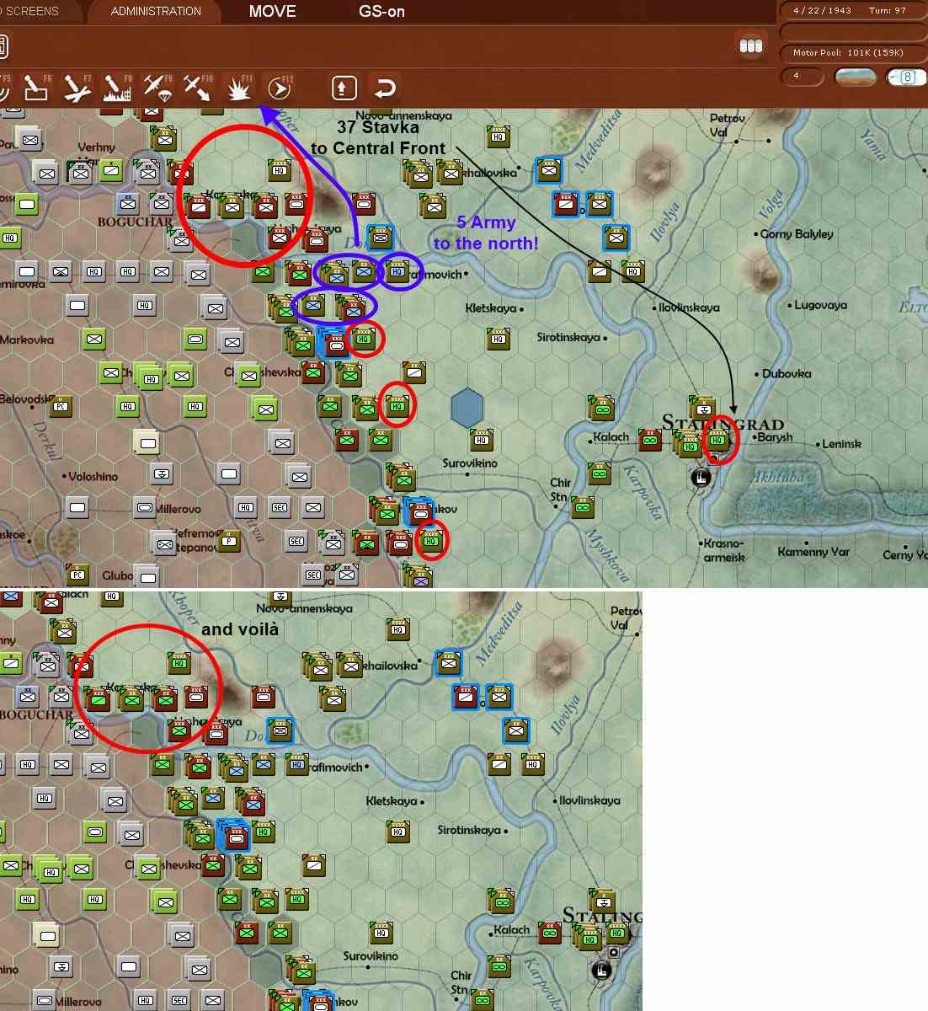Viewport: 928px width, 1011px height.
Task: Click the undo move arrow icon
Action: (x=385, y=88)
